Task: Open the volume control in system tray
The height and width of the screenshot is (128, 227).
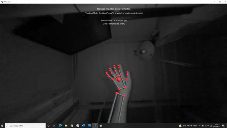Action: [208, 126]
